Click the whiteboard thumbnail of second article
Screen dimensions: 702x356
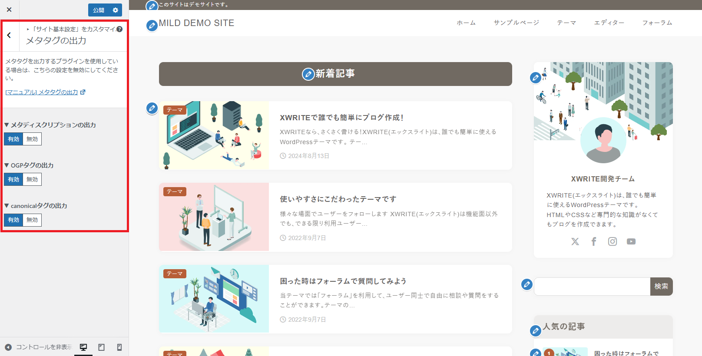tap(214, 217)
